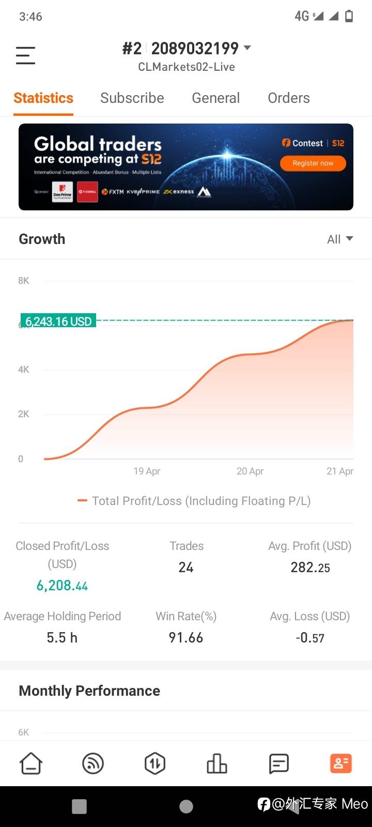Open the signal feed icon in bottom bar
372x827 pixels.
tap(93, 763)
